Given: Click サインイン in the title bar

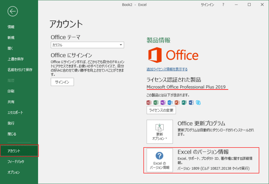Looking at the screenshot, I should (x=207, y=5).
